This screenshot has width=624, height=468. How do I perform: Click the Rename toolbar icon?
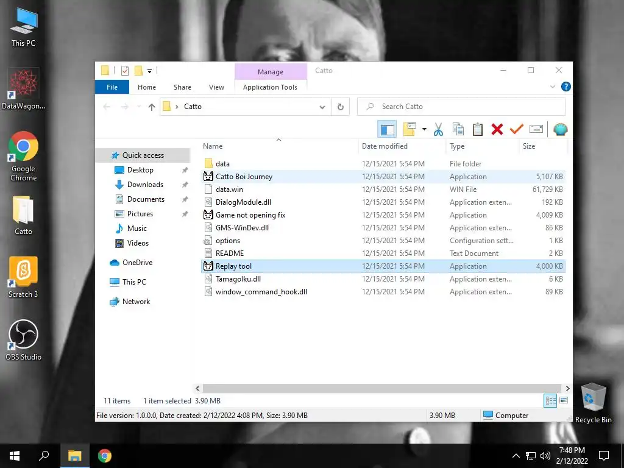[536, 129]
